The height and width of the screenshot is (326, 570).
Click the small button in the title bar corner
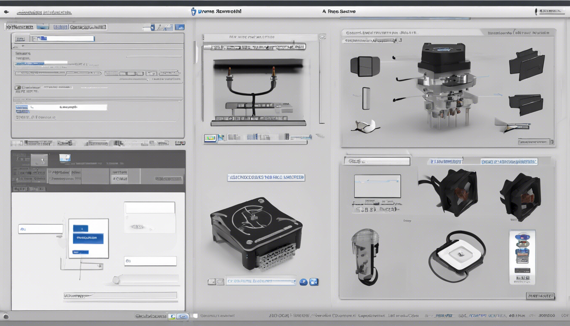pyautogui.click(x=550, y=11)
